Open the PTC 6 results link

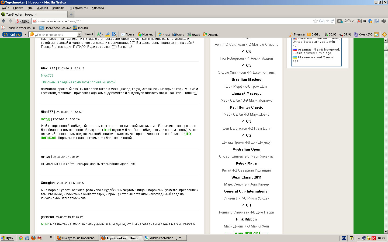[246, 51]
